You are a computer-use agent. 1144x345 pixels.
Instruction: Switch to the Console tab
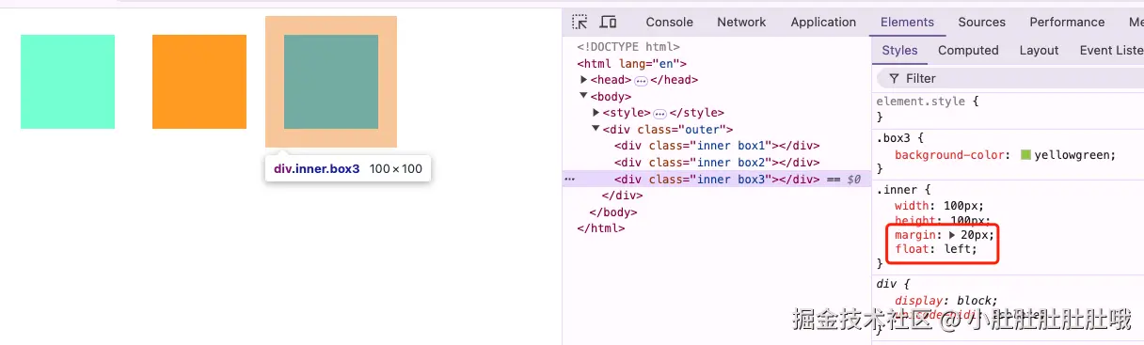point(669,22)
